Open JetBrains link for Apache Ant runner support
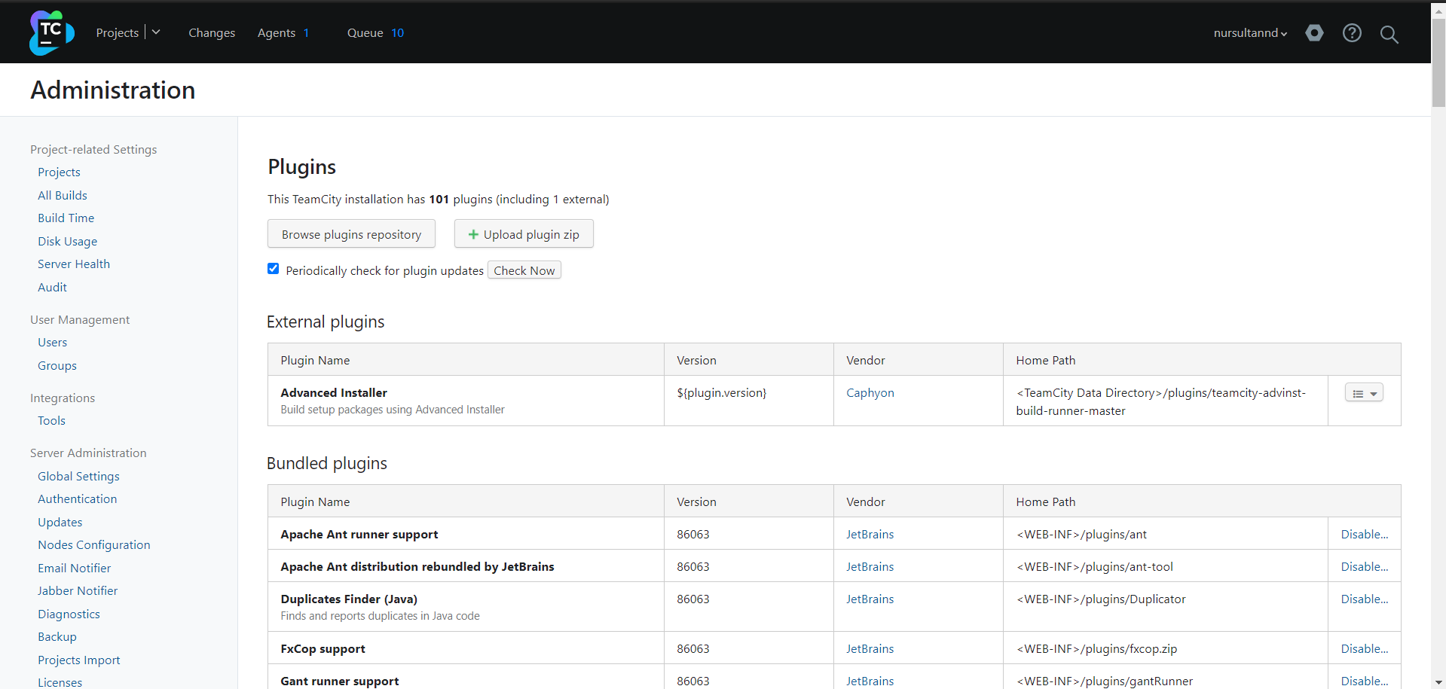 pos(870,535)
